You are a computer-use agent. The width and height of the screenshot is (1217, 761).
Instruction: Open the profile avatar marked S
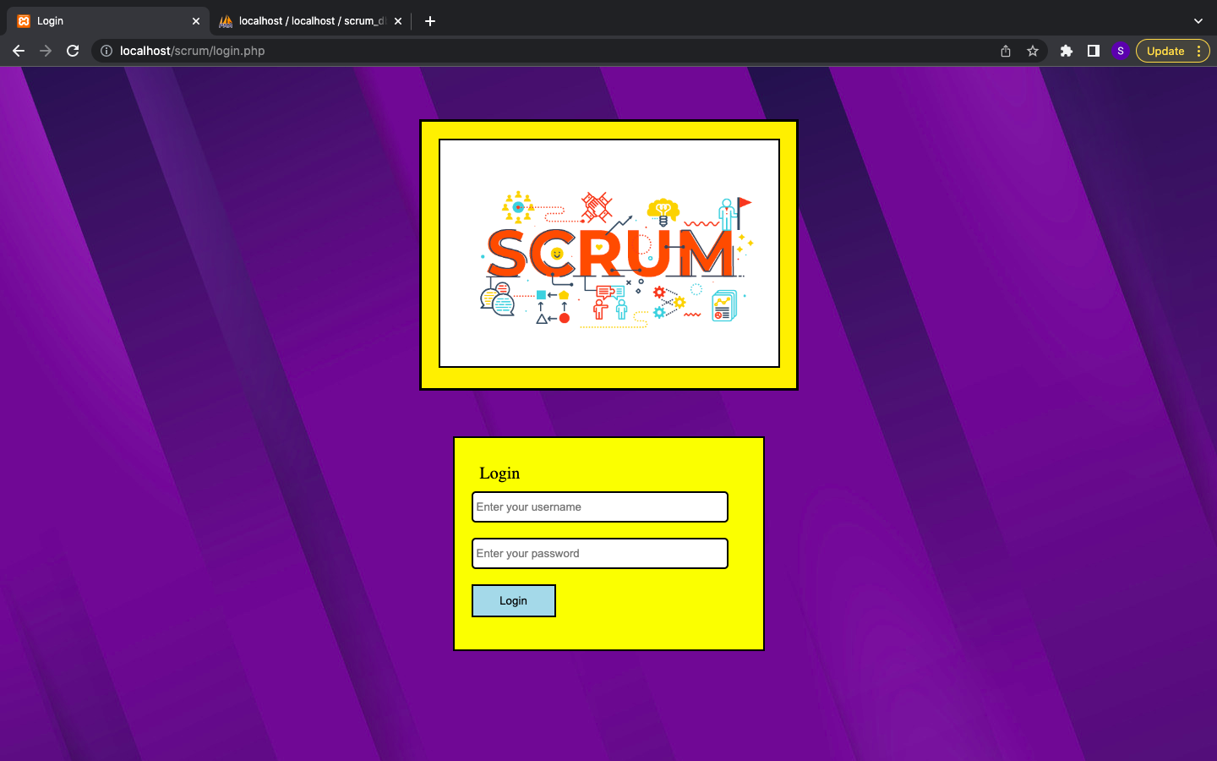click(1121, 51)
